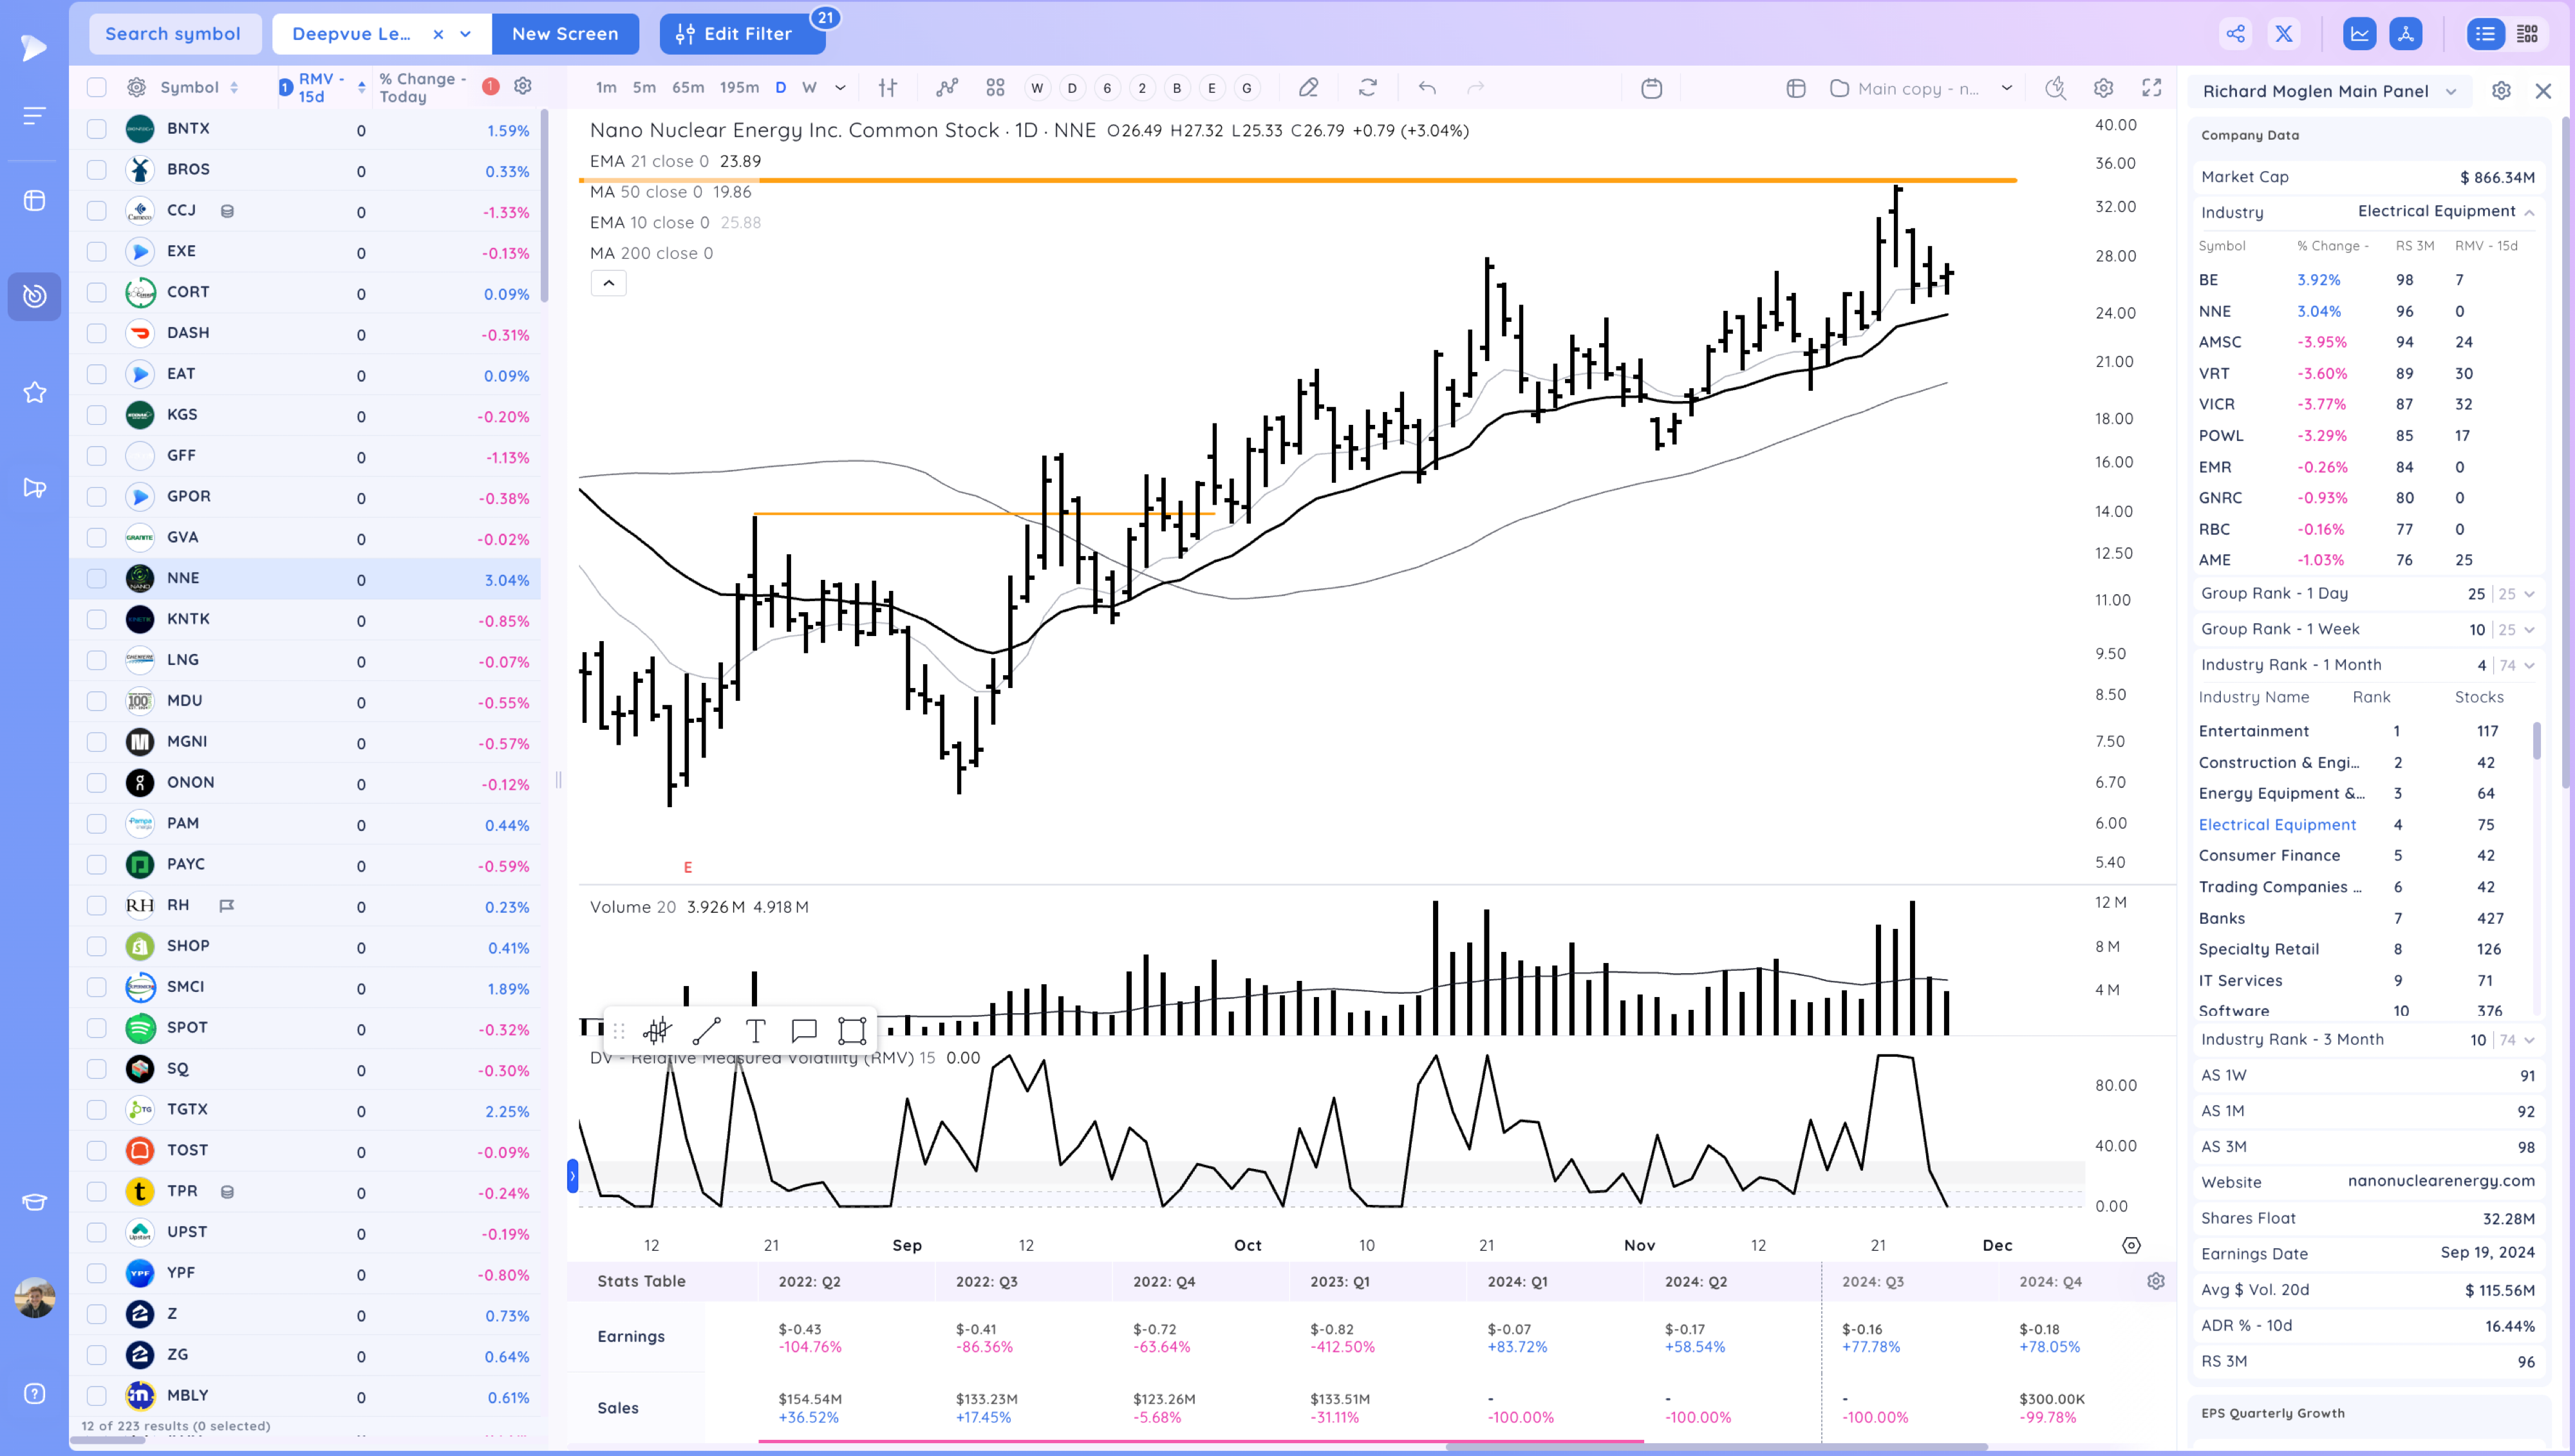Select the W weekly timeframe
Screen dimensions: 2575x1456
810,88
